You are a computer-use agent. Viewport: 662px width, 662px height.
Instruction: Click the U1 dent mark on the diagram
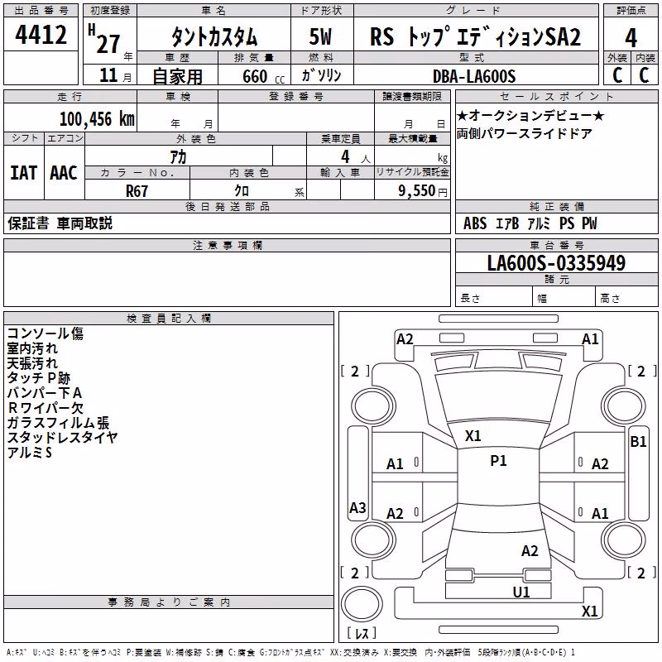pos(521,592)
